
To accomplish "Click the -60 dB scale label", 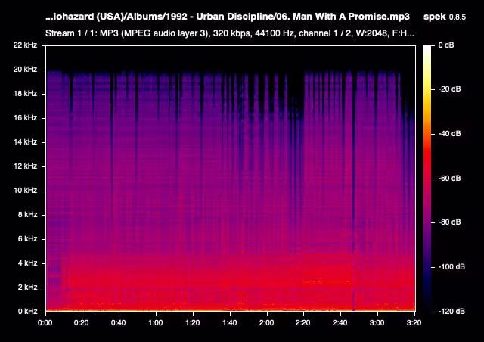I will [449, 179].
